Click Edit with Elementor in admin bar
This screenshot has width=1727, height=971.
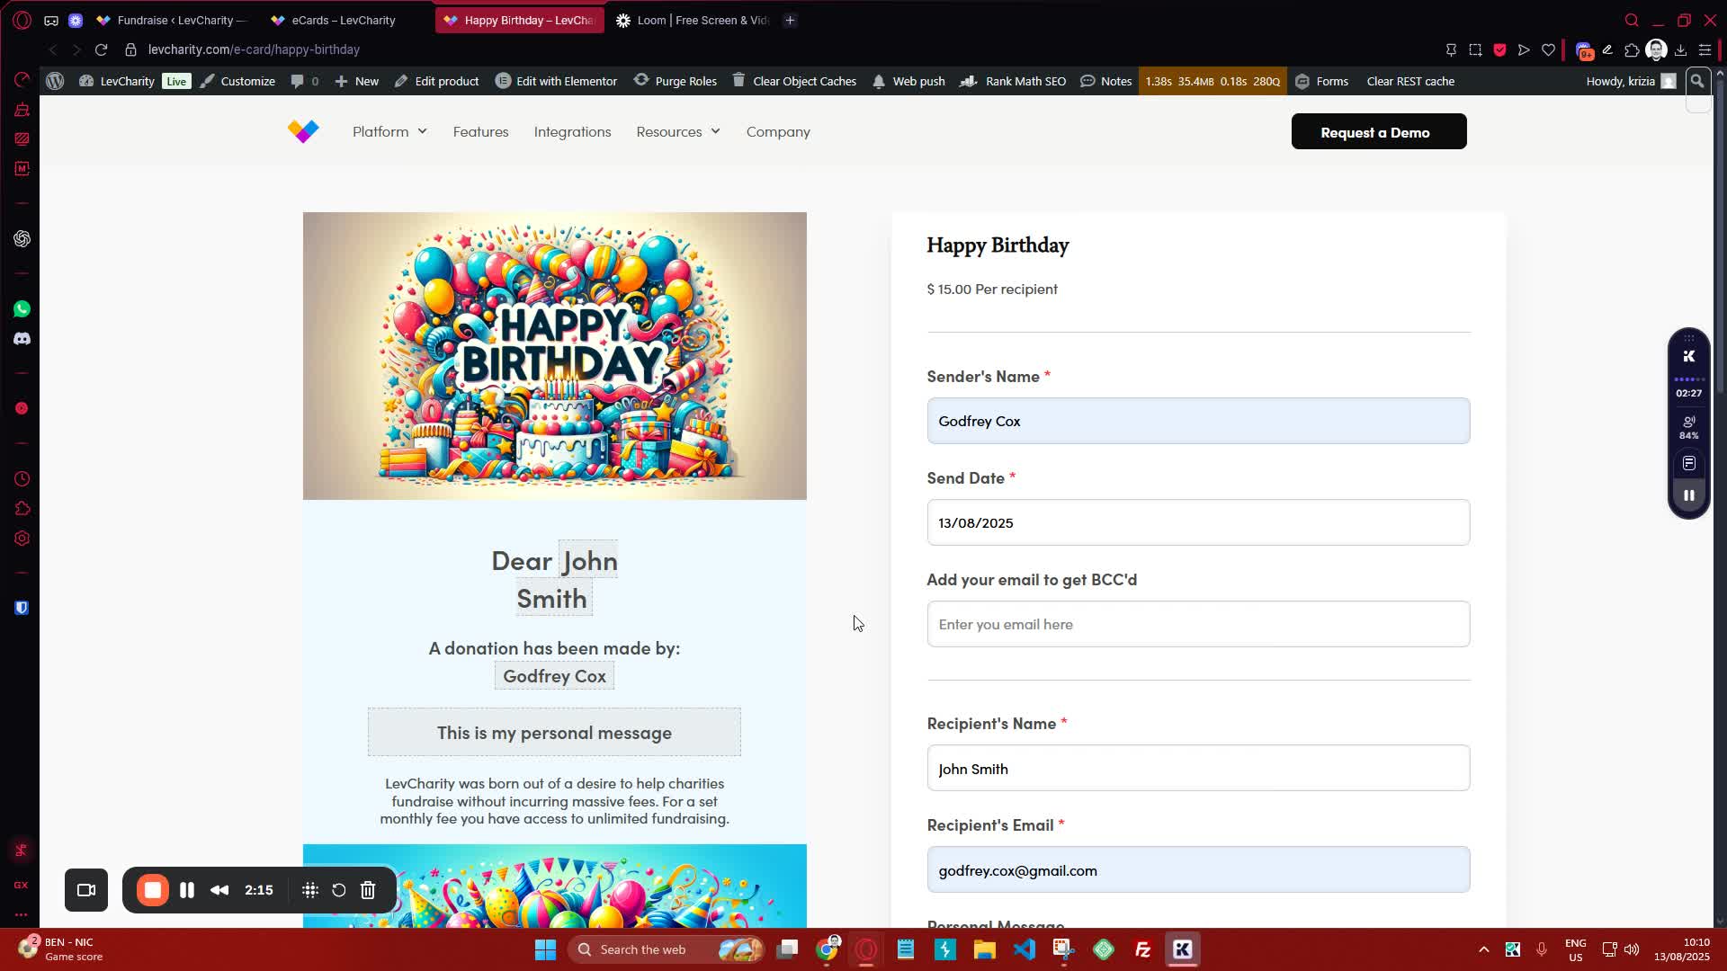click(x=557, y=81)
